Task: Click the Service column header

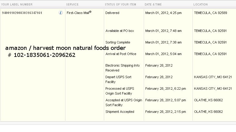Action: (x=72, y=5)
